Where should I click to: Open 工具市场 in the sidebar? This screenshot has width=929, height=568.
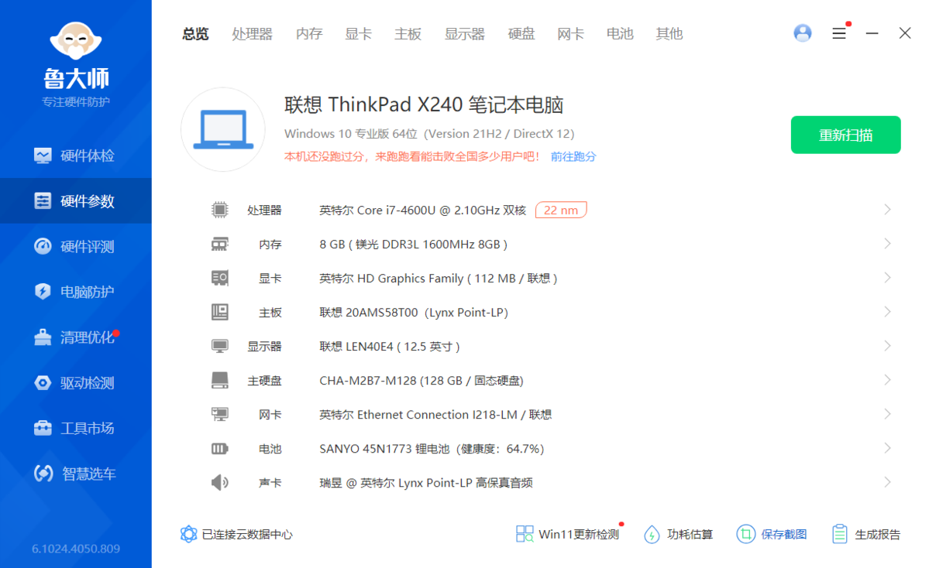[x=76, y=429]
